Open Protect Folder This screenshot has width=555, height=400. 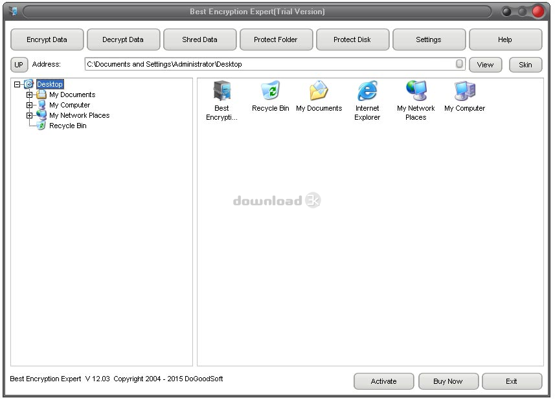pos(276,39)
